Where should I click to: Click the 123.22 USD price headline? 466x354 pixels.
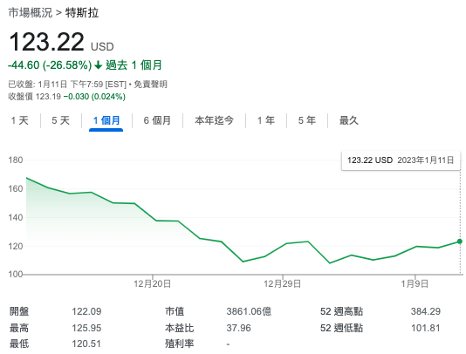pos(61,42)
